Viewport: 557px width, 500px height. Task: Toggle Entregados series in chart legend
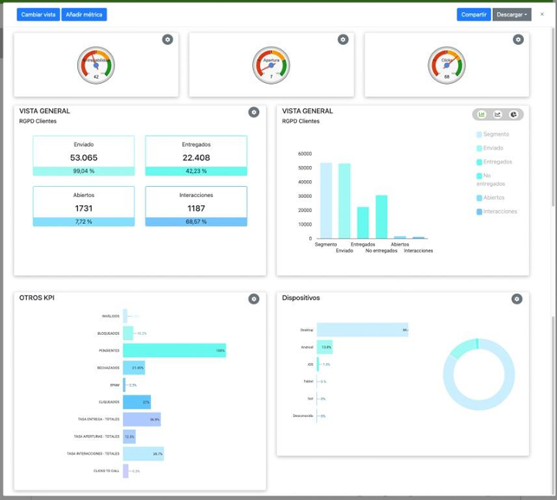(494, 162)
